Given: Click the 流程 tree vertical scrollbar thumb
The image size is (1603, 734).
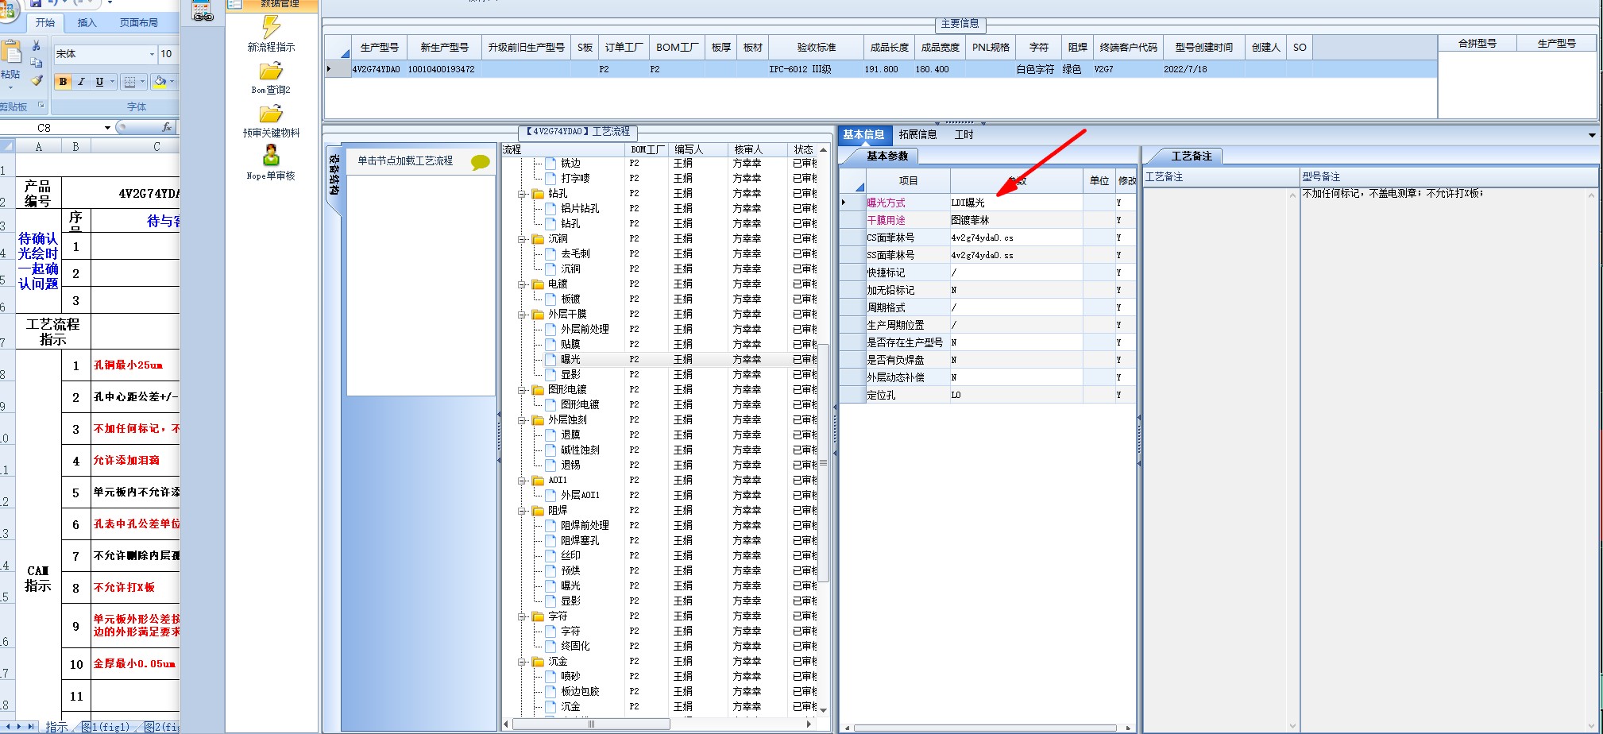Looking at the screenshot, I should click(824, 463).
